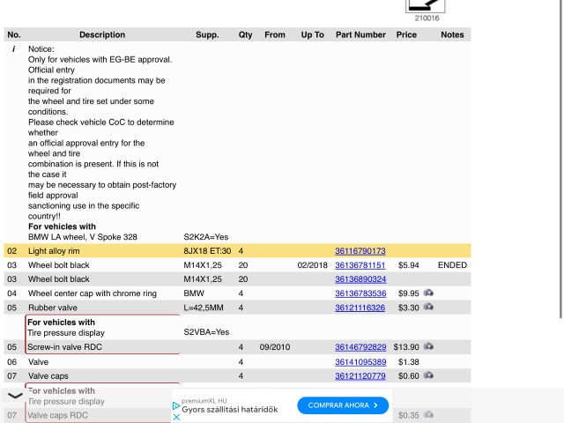Add Screw-in valve RDC to cart
564x423 pixels.
point(428,347)
